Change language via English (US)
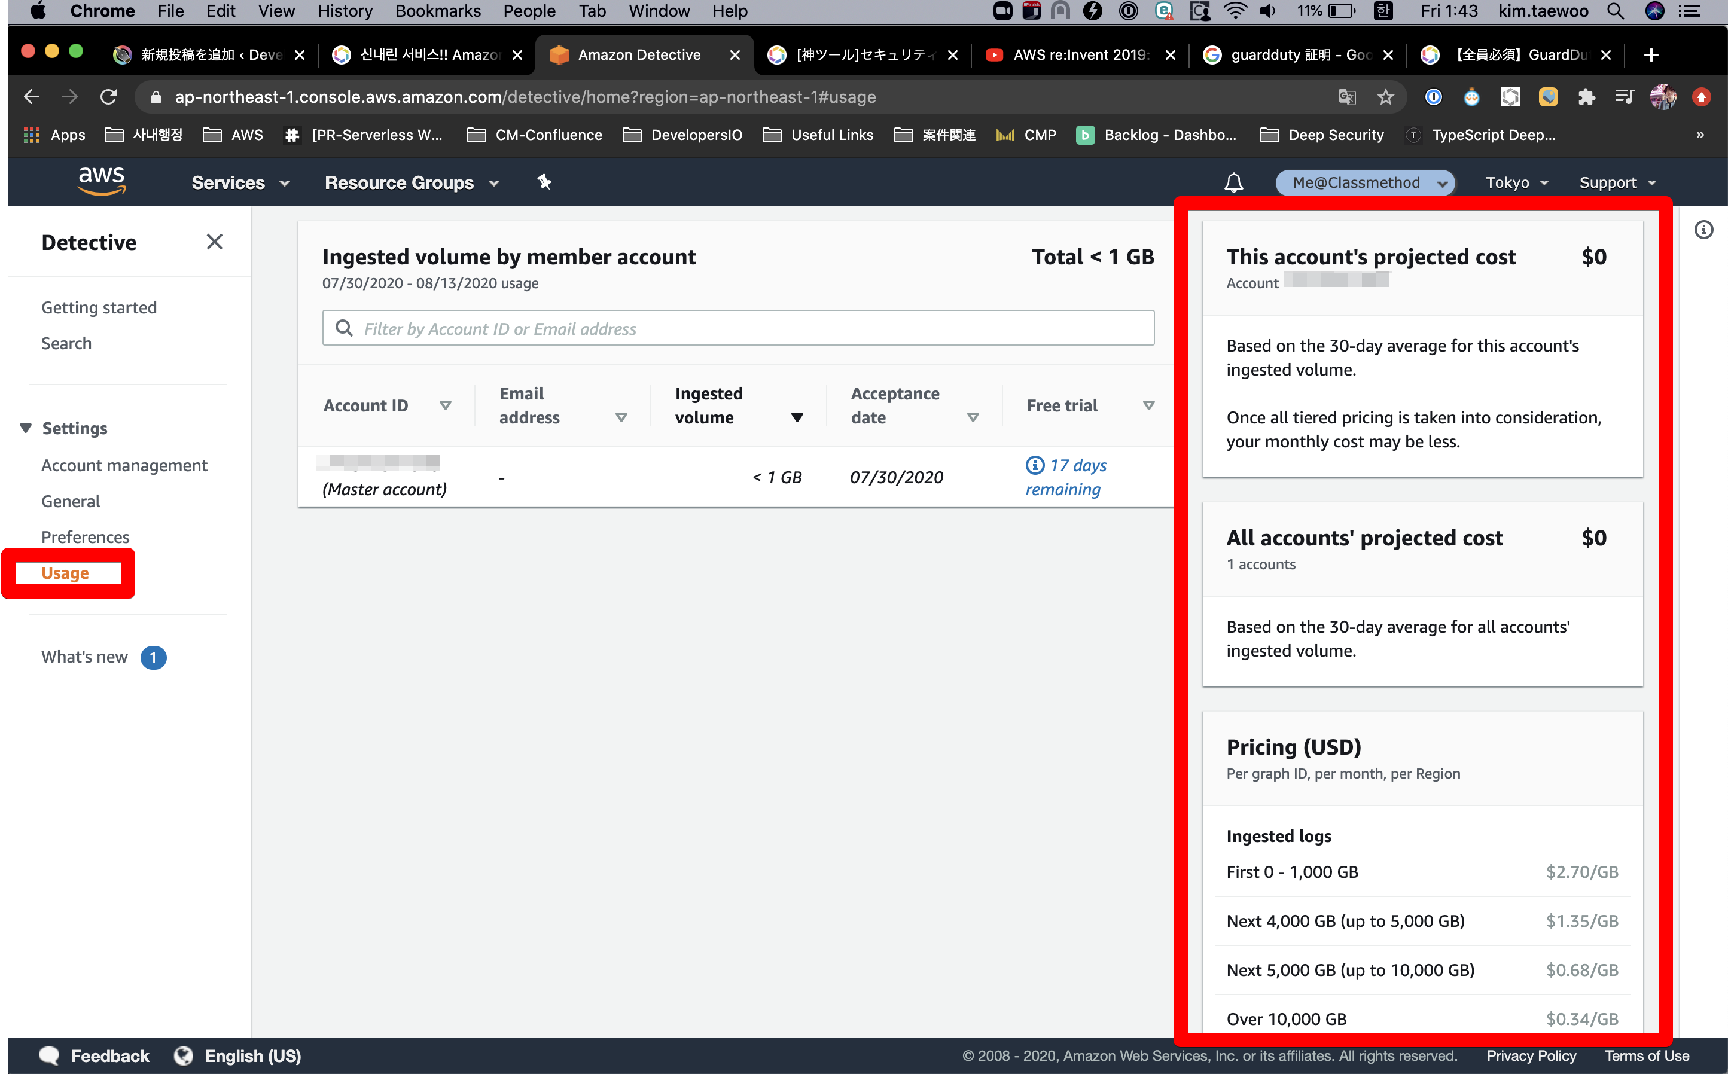The height and width of the screenshot is (1074, 1728). pyautogui.click(x=252, y=1055)
